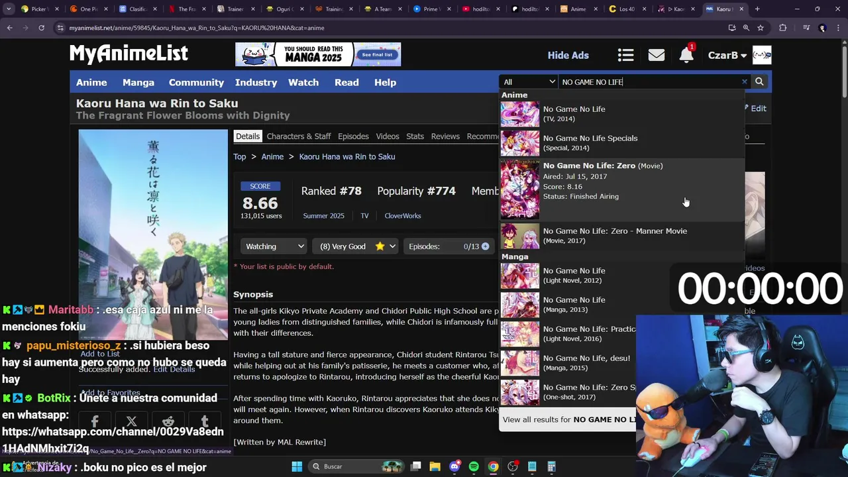This screenshot has width=848, height=477.
Task: Share the anime on Reddit
Action: tap(168, 421)
